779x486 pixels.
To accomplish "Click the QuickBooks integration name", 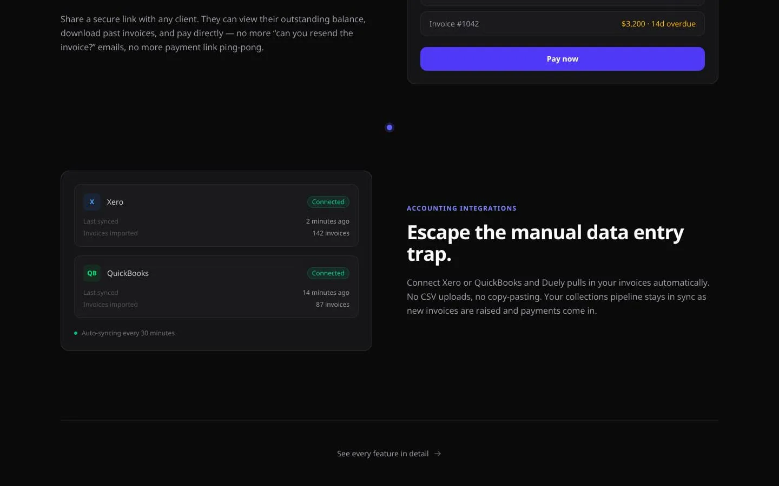I will (x=128, y=273).
